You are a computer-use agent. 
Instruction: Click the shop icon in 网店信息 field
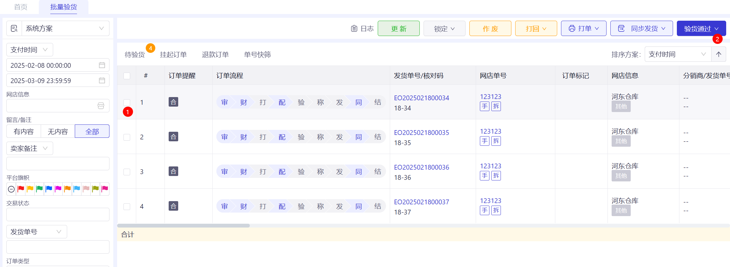click(101, 106)
